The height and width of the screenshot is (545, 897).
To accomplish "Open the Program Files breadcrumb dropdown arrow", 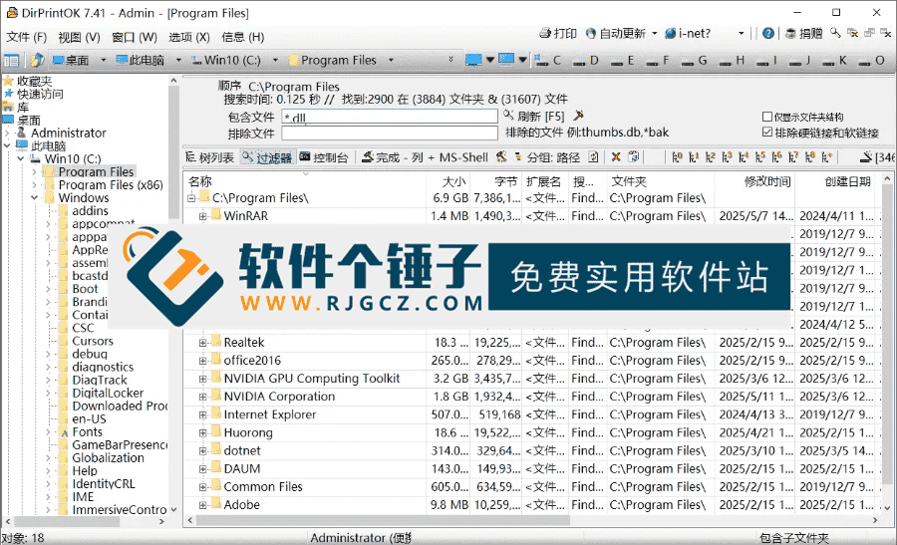I will click(x=391, y=60).
